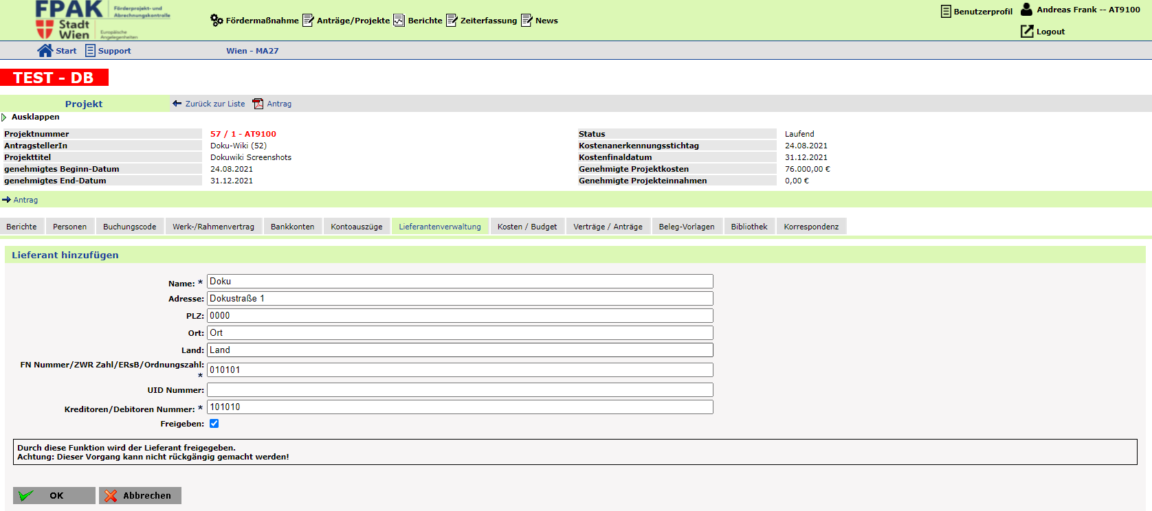Switch to the Kosten / Budget tab
Screen dimensions: 1152x511
[x=527, y=227]
